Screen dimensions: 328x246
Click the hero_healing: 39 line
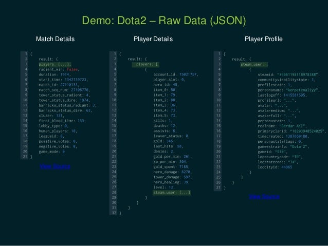[172, 182]
